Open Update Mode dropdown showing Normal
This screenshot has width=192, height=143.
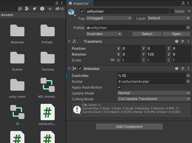pos(154,93)
